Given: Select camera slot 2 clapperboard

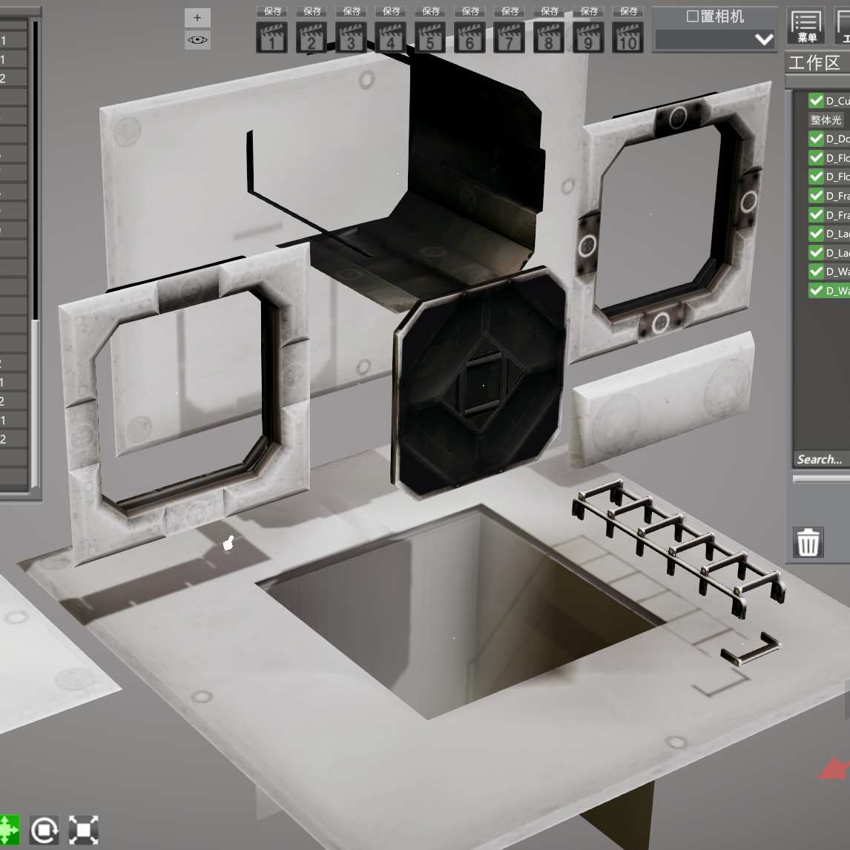Looking at the screenshot, I should (x=312, y=37).
